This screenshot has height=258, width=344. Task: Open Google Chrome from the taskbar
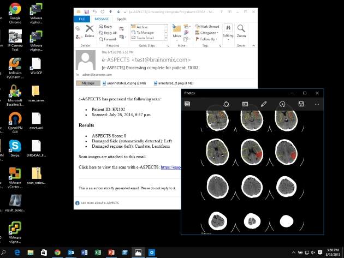[x=57, y=253]
